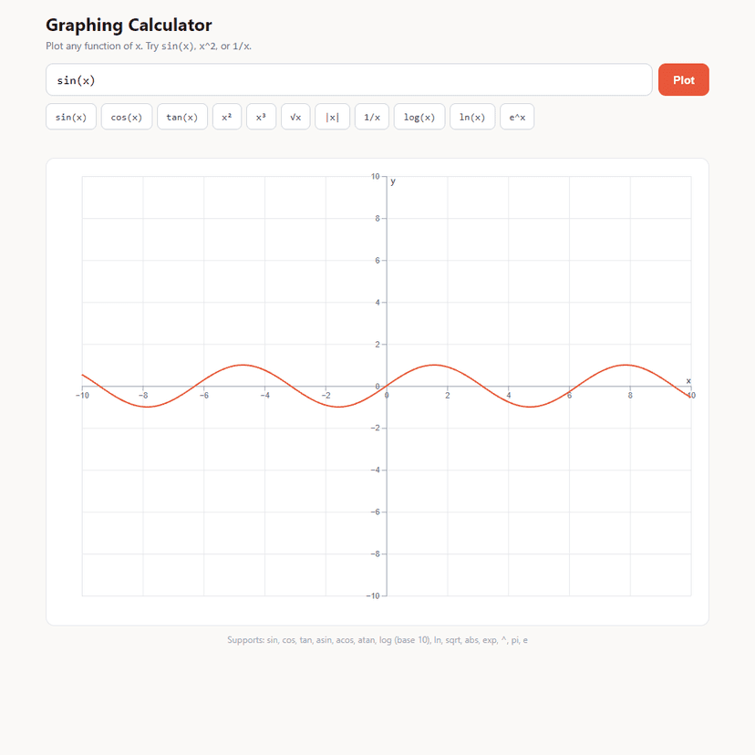
Task: Select the ln(x) natural log preset
Action: [472, 117]
